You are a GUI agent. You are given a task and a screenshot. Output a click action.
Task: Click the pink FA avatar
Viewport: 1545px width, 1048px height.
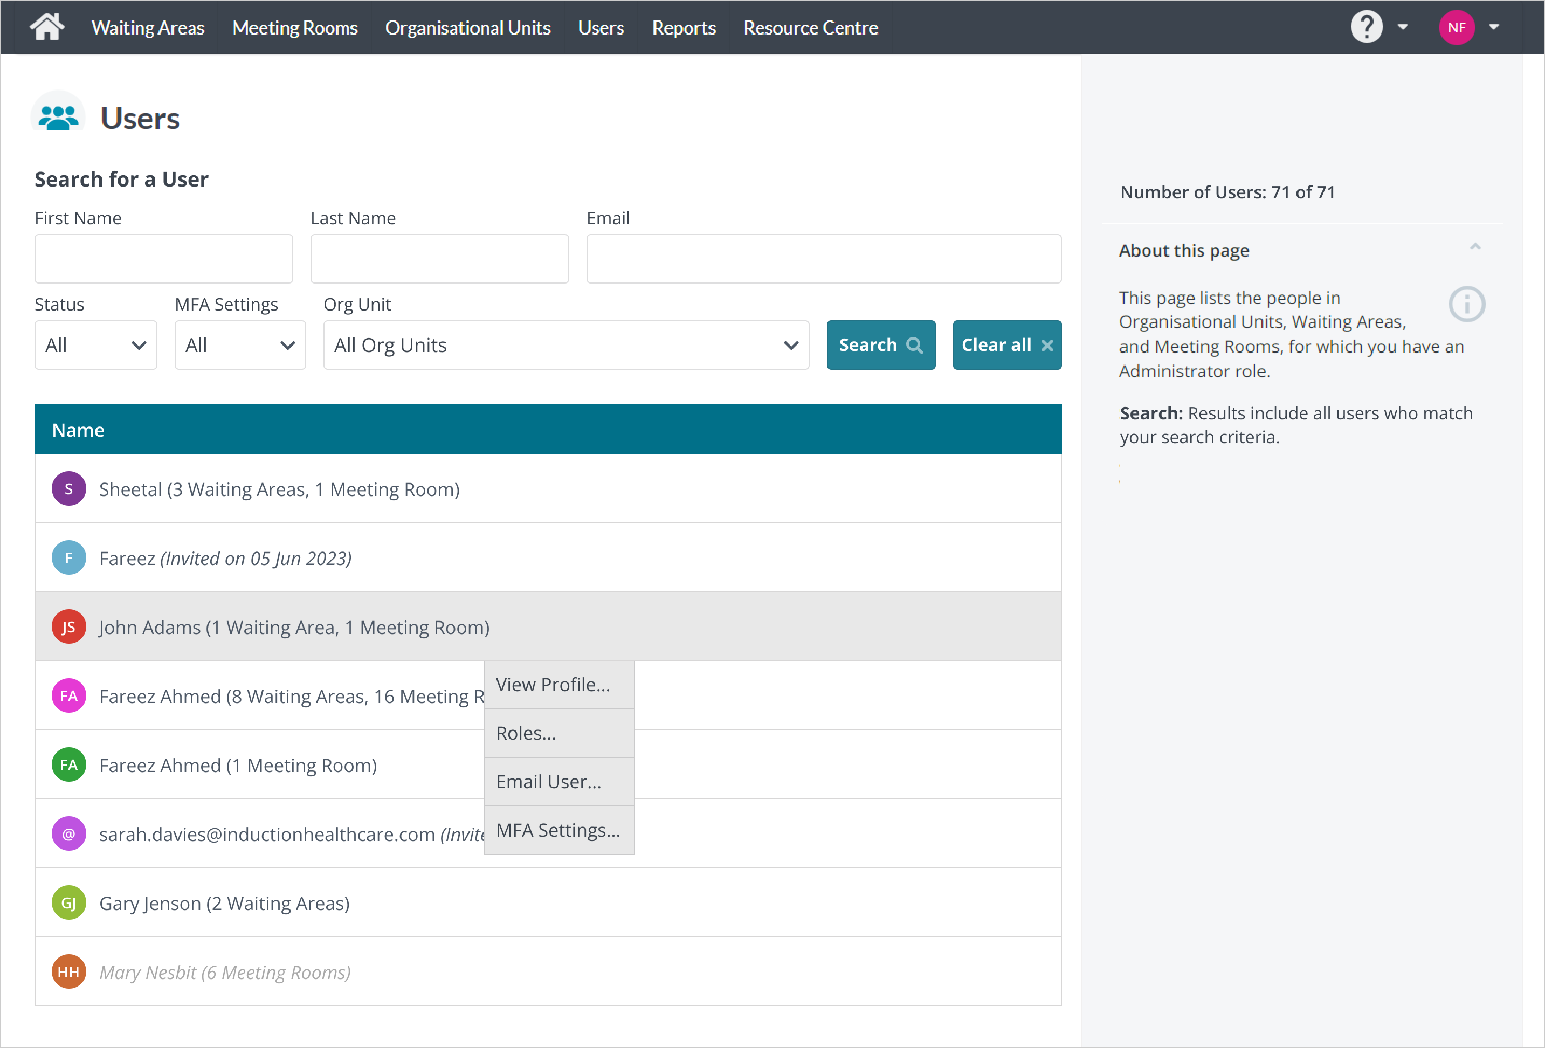pos(69,695)
